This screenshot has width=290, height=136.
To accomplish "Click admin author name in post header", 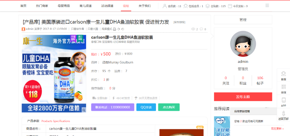I will click(30, 29).
